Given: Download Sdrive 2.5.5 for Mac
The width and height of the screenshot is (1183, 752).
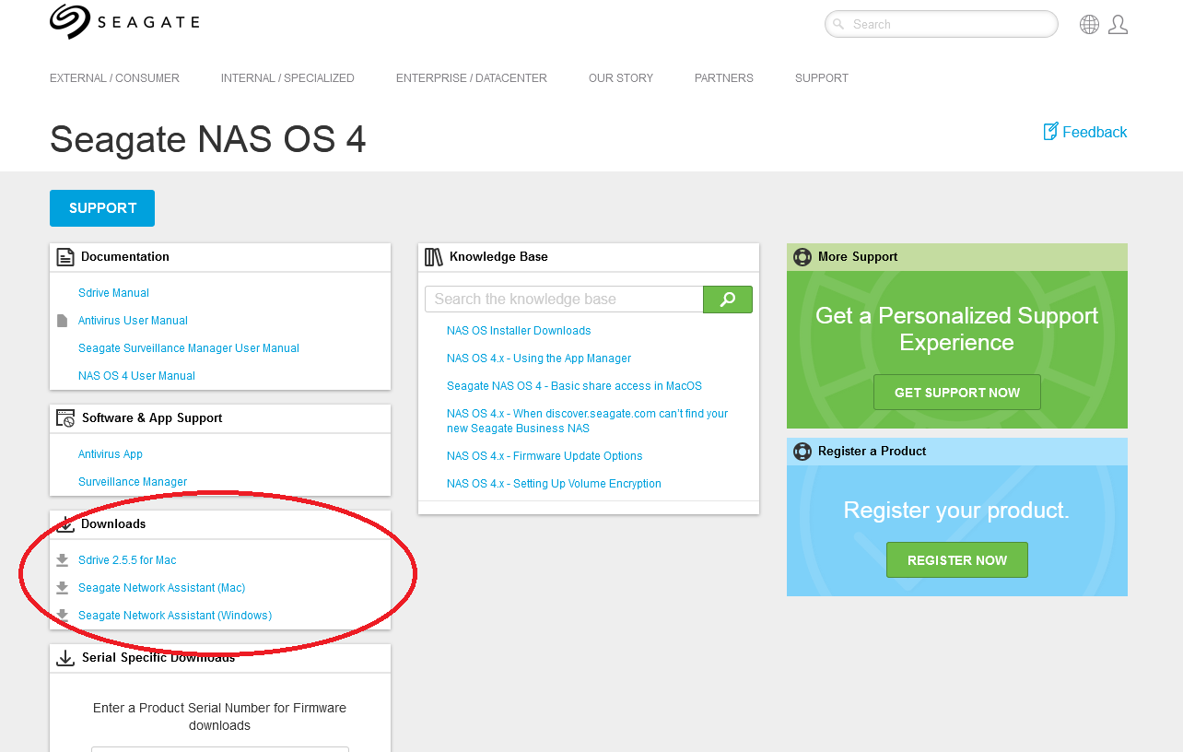Looking at the screenshot, I should pyautogui.click(x=127, y=560).
